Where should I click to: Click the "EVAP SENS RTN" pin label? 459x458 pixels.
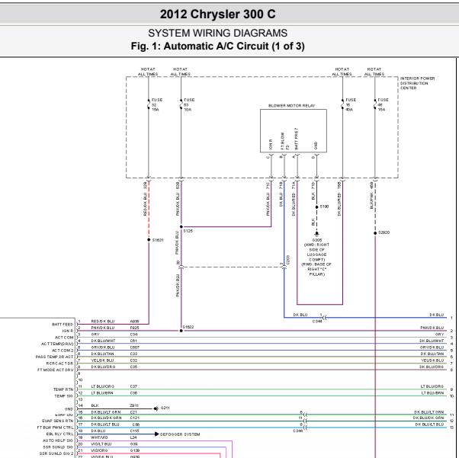[x=57, y=421]
